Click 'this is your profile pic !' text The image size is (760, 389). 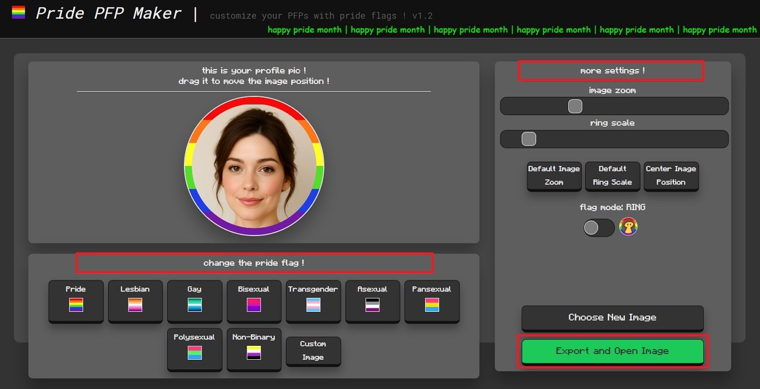(254, 71)
